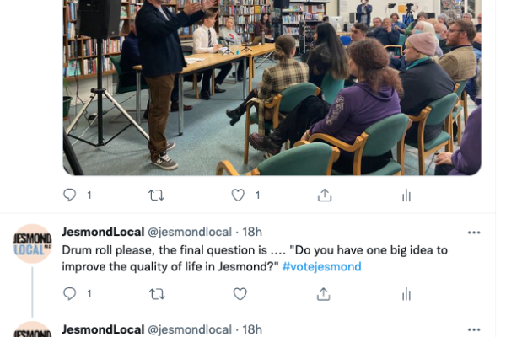This screenshot has width=506, height=337.
Task: Retweet the library photo tweet
Action: click(157, 195)
